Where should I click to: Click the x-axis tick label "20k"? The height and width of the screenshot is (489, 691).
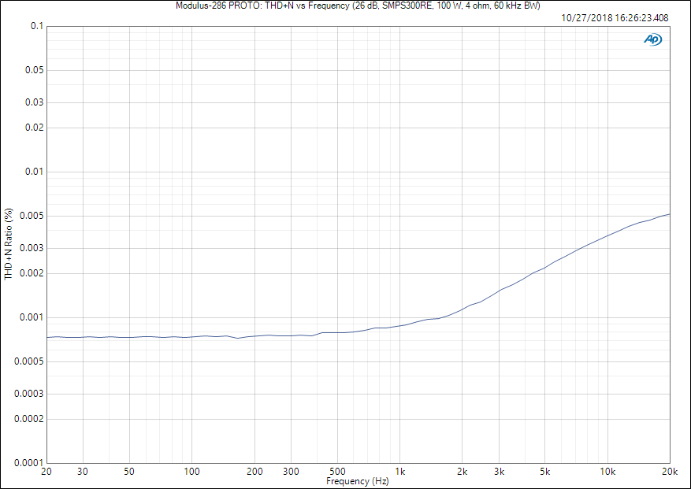coord(670,472)
